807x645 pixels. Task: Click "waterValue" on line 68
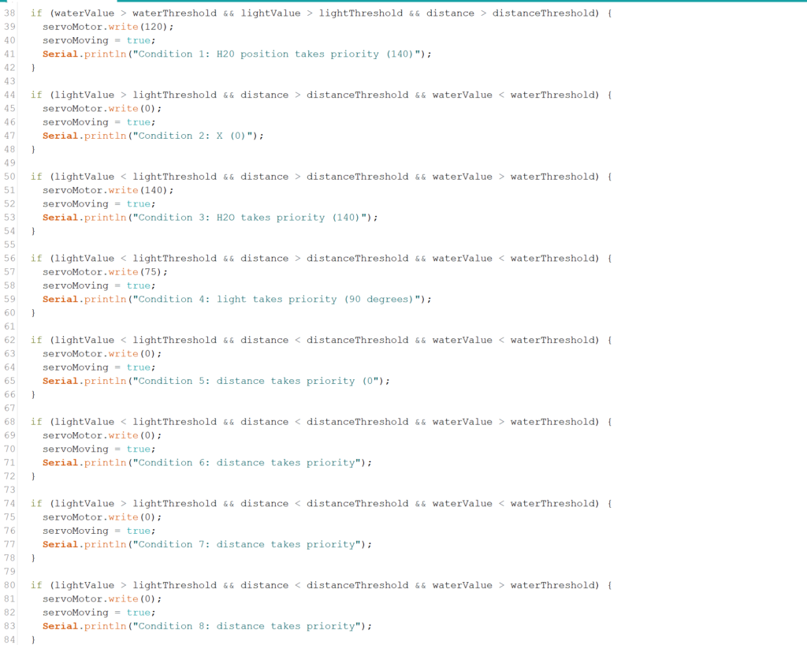(x=462, y=422)
